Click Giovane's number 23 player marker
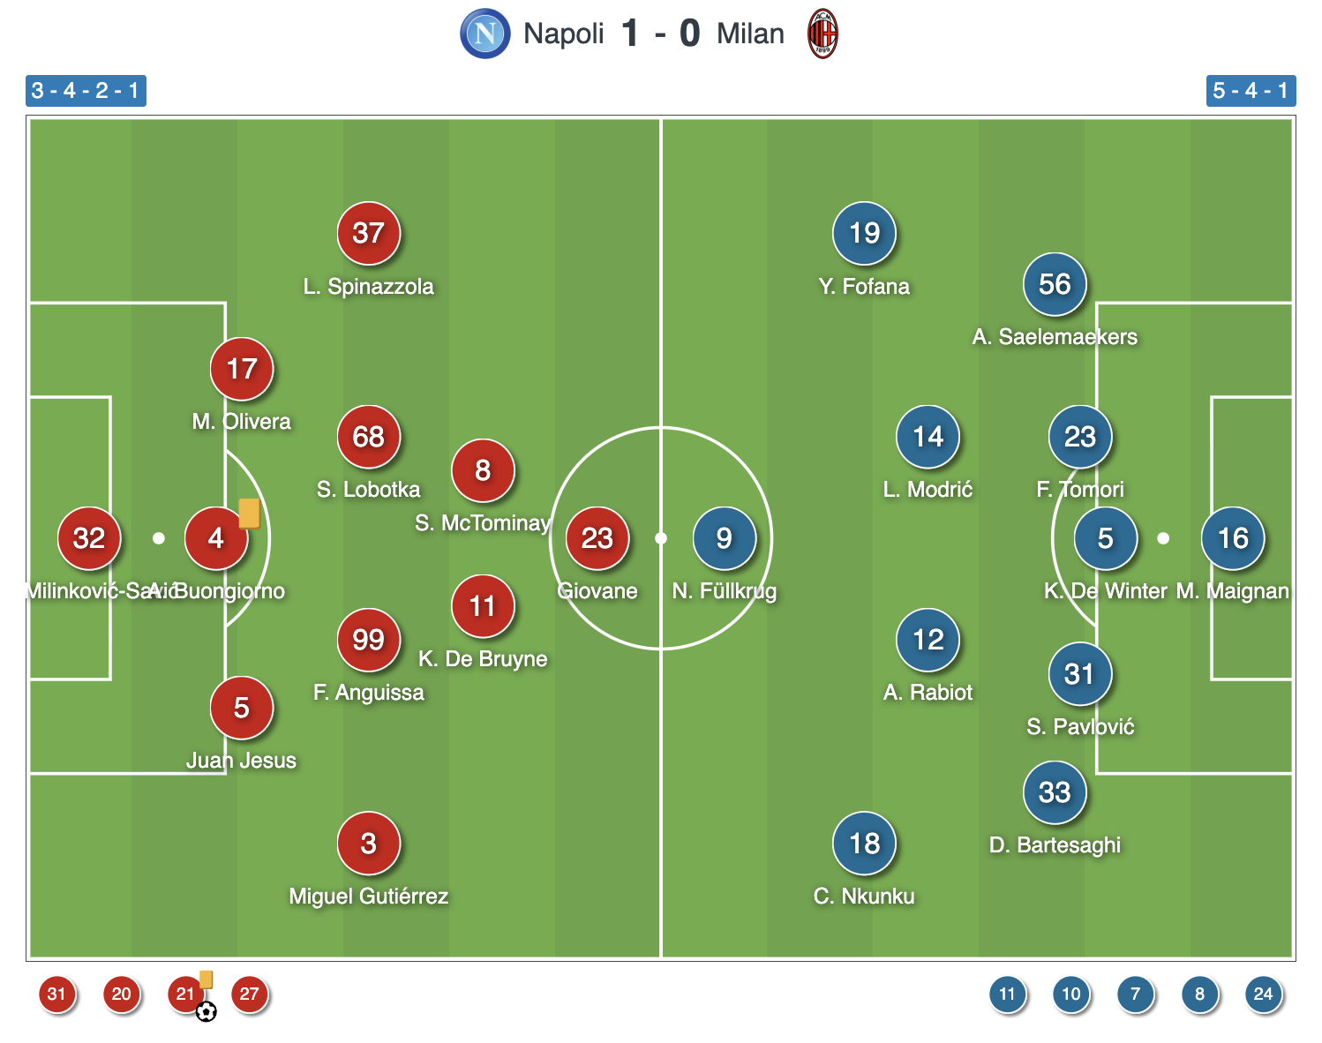The height and width of the screenshot is (1043, 1322). [x=597, y=538]
